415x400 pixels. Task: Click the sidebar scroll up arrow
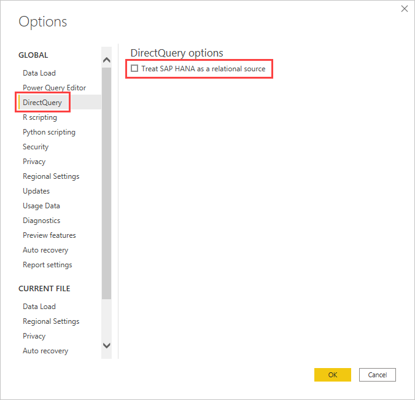(106, 60)
